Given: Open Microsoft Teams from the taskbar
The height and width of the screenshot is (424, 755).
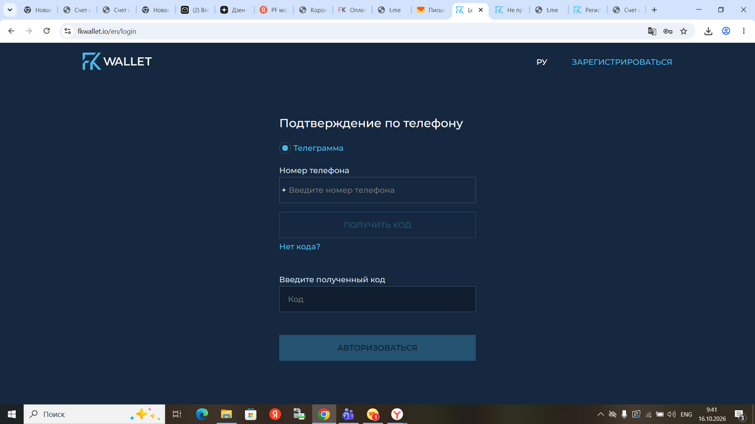Looking at the screenshot, I should [349, 414].
